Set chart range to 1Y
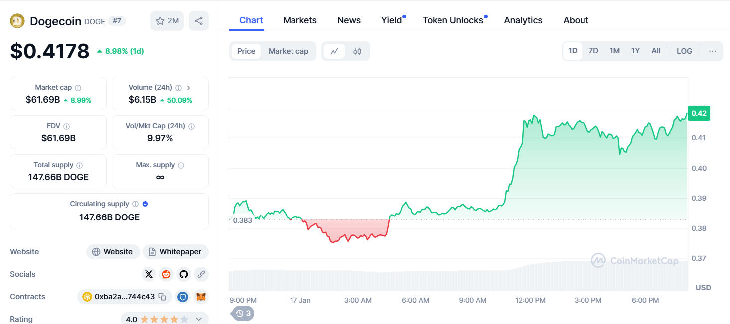This screenshot has width=730, height=324. point(635,51)
